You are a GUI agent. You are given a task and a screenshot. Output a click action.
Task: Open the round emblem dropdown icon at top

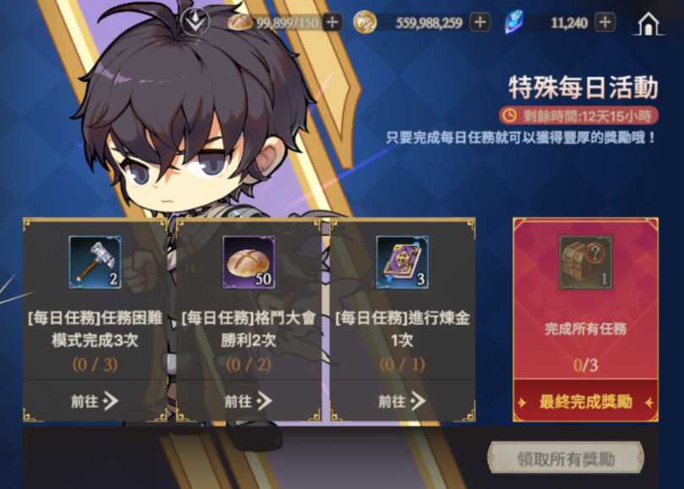coord(195,22)
